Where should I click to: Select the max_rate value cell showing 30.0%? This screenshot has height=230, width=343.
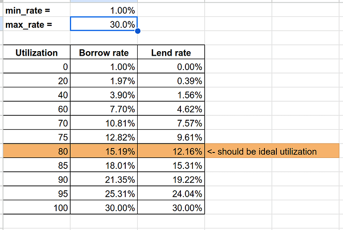coord(104,24)
